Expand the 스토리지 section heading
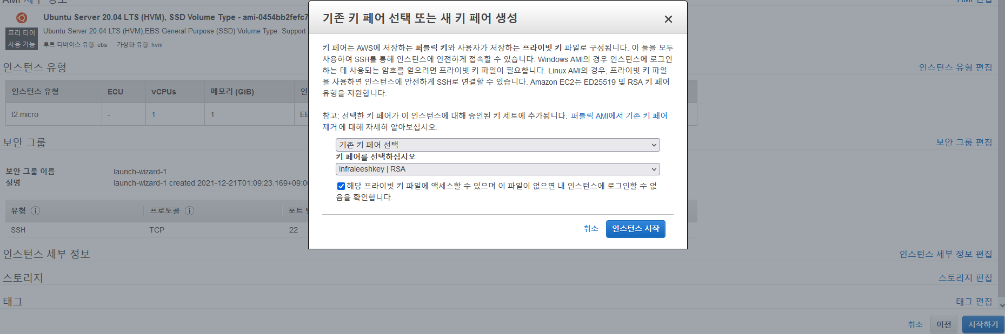Image resolution: width=1005 pixels, height=334 pixels. coord(23,278)
